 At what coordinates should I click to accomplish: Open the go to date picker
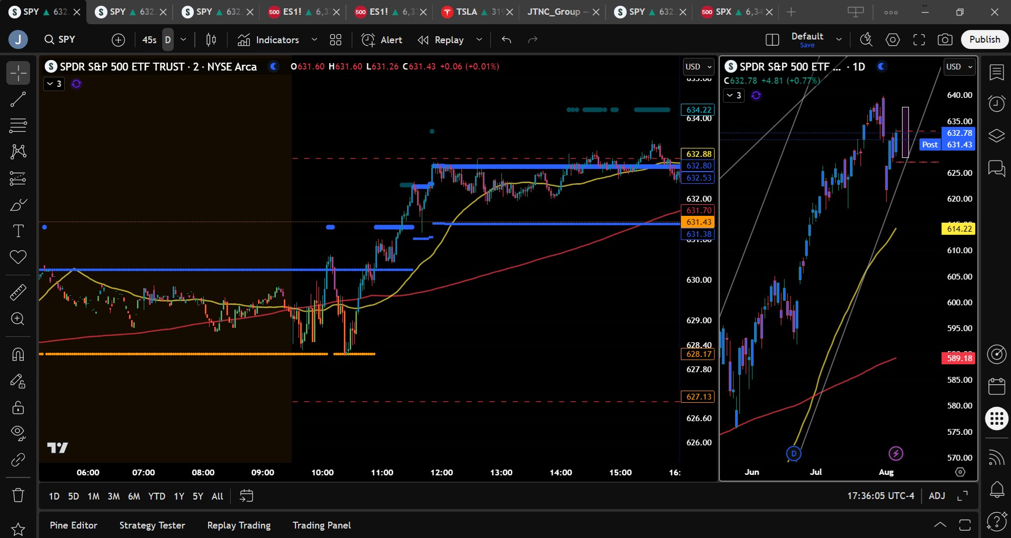tap(246, 496)
